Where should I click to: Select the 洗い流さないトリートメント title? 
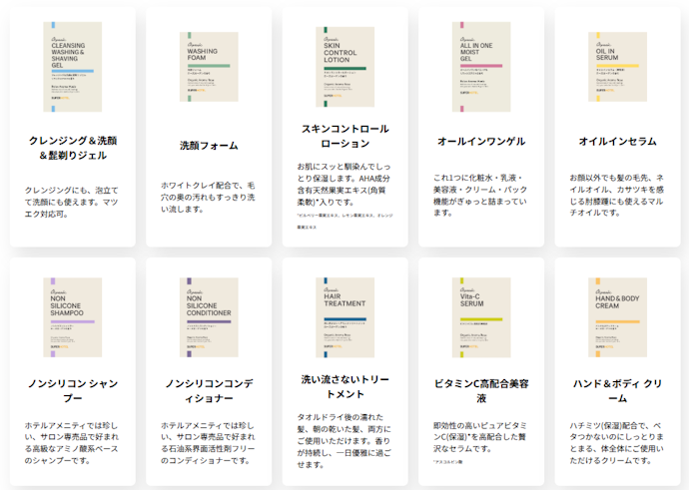click(x=344, y=387)
